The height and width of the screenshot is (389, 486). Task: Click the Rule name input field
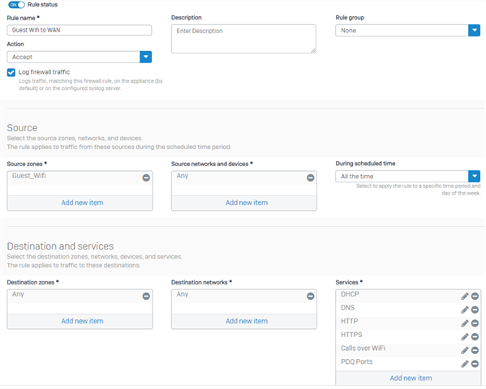click(80, 30)
